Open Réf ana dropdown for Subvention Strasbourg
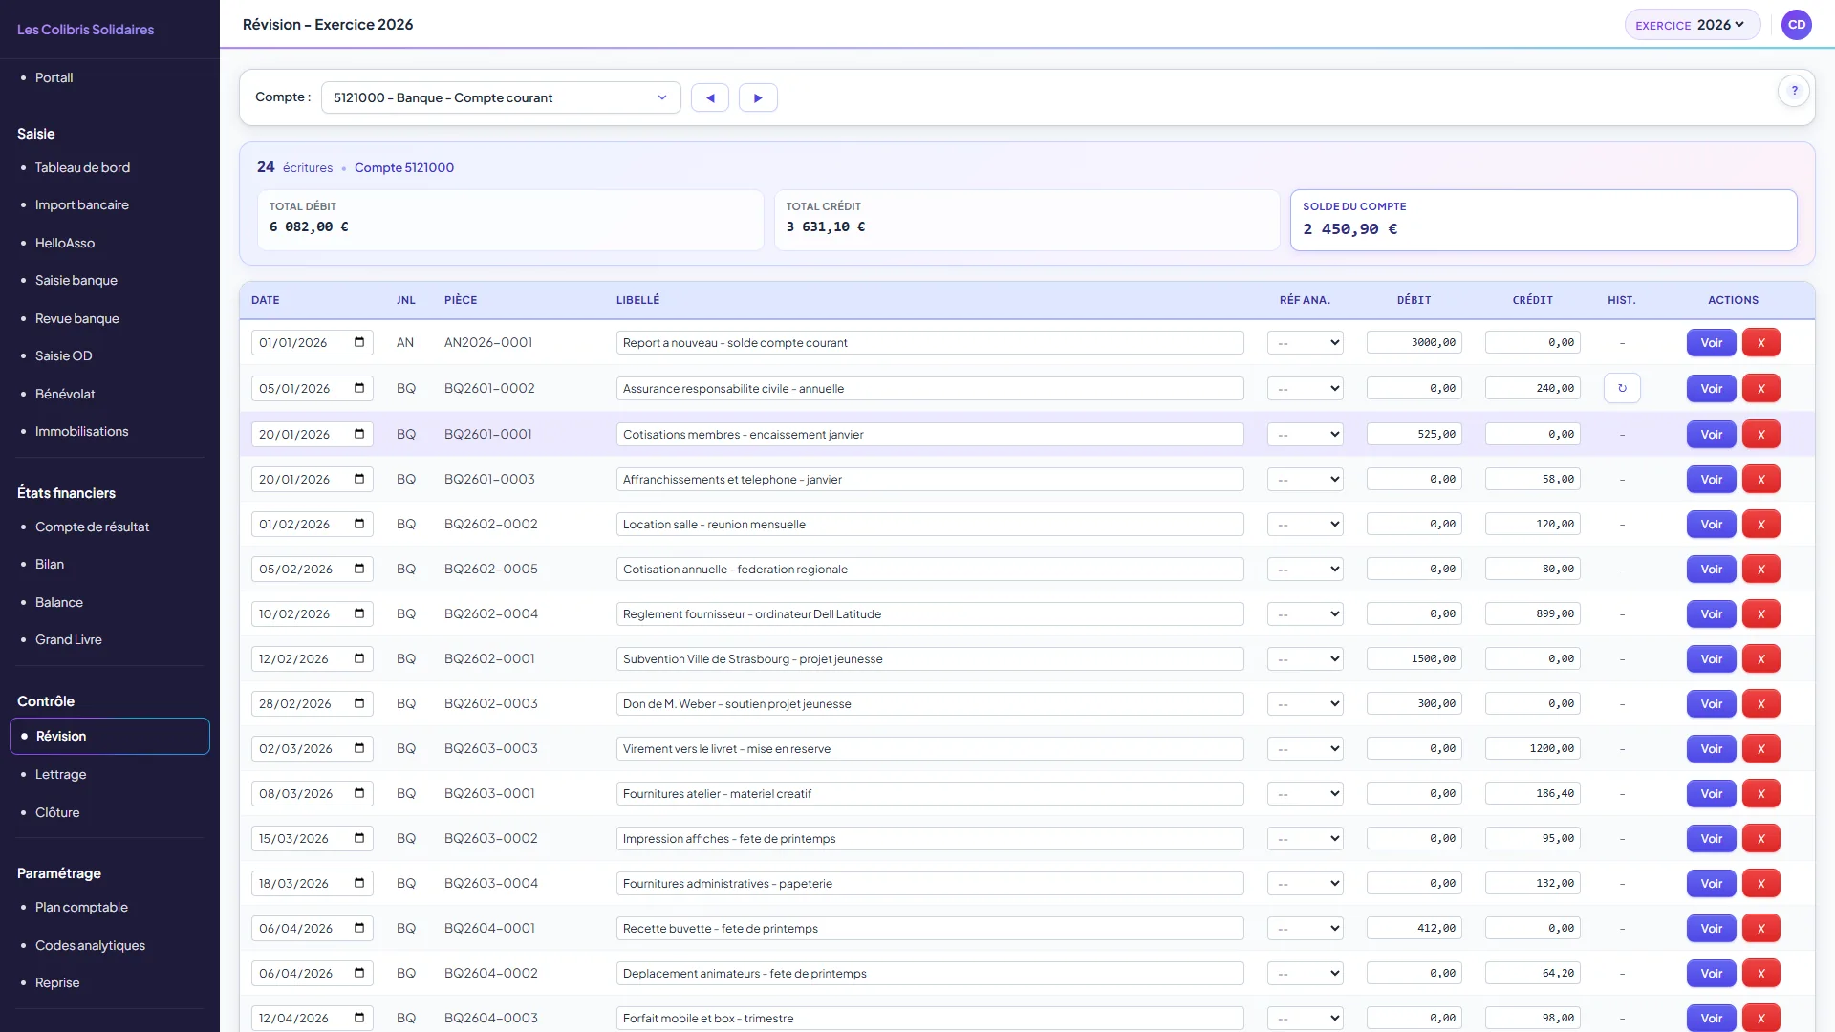The image size is (1835, 1032). [1305, 658]
